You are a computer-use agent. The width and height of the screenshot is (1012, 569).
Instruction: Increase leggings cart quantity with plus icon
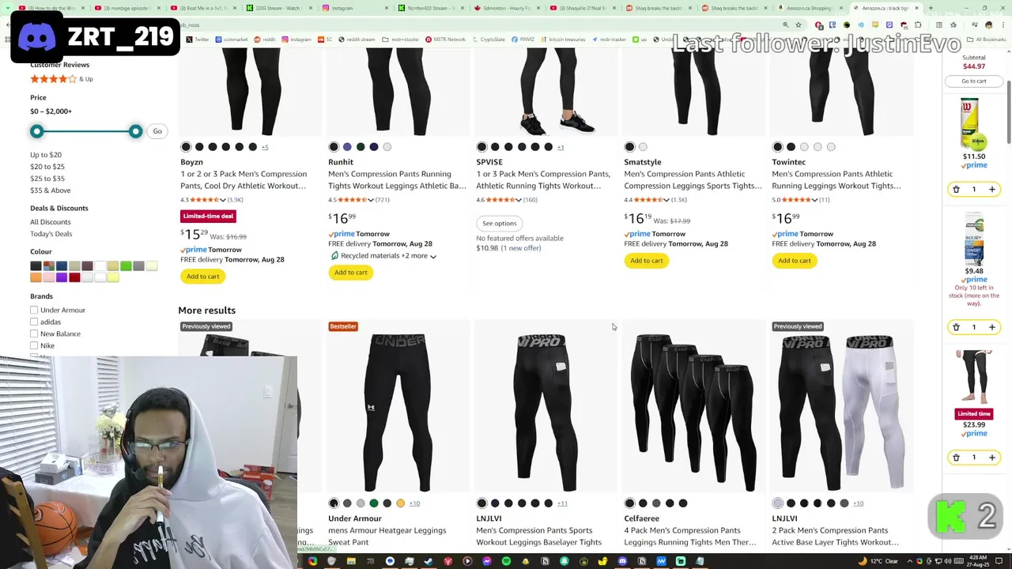pos(992,458)
